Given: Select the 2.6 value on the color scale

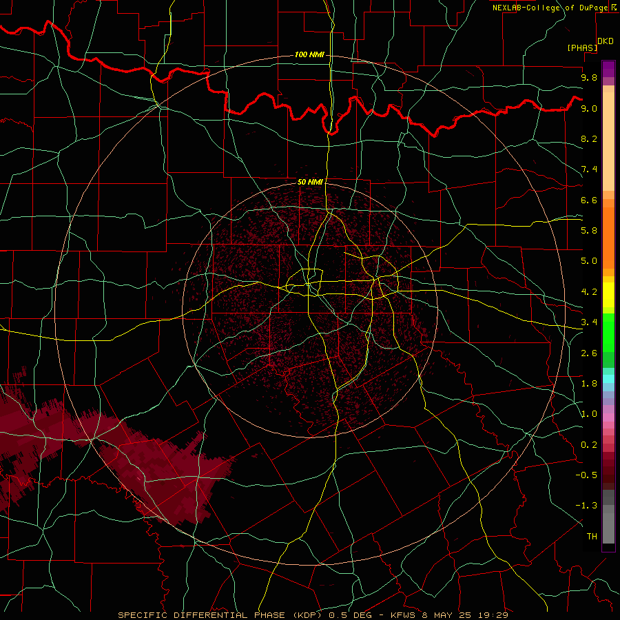Looking at the screenshot, I should pos(589,353).
